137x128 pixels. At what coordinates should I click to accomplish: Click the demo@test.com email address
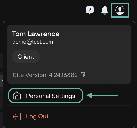point(33,42)
